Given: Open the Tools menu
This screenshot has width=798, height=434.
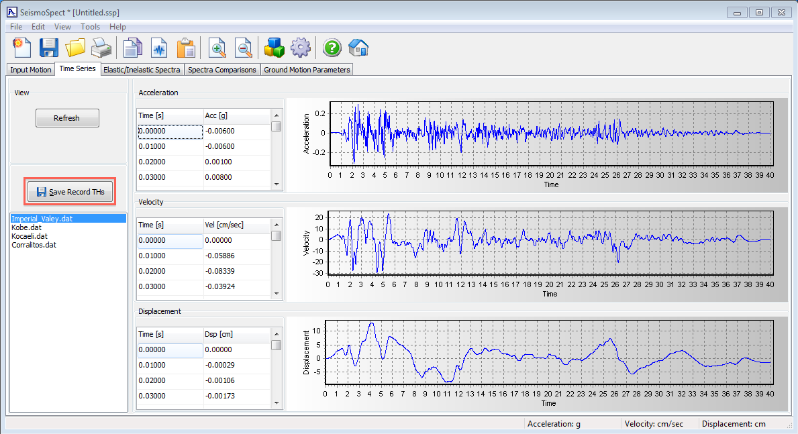Looking at the screenshot, I should [x=90, y=27].
